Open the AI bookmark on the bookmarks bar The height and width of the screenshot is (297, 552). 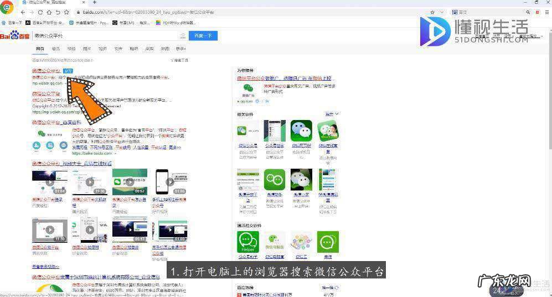[45, 23]
